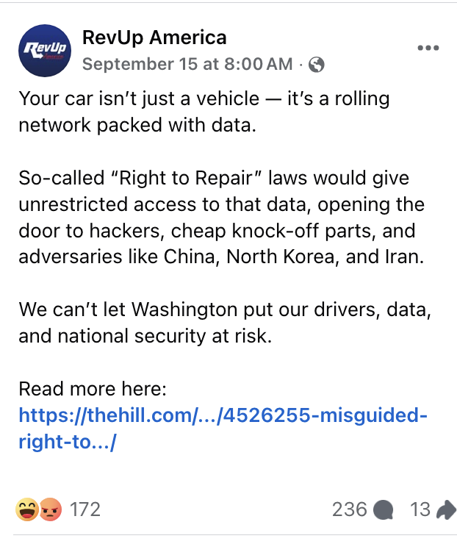Click the September 15 at 8:00 AM timestamp
The image size is (457, 544).
pyautogui.click(x=187, y=64)
